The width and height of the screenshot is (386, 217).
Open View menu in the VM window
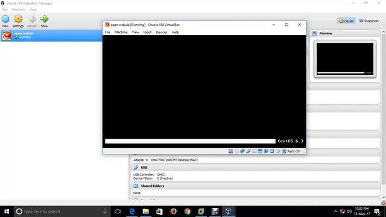[135, 32]
